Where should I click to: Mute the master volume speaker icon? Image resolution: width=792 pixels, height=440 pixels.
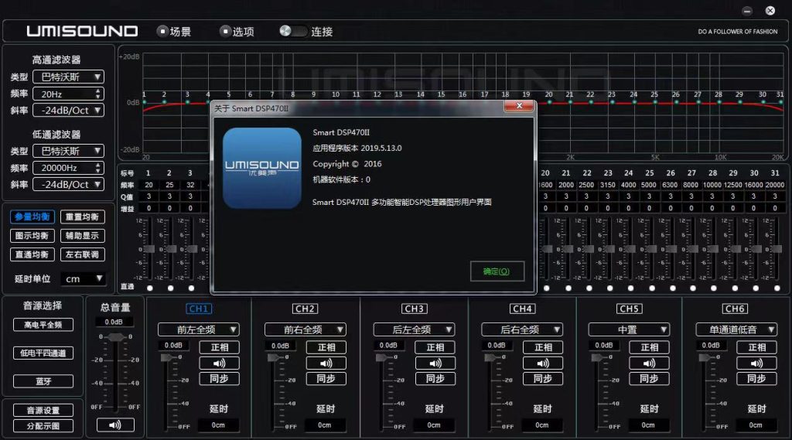point(115,425)
